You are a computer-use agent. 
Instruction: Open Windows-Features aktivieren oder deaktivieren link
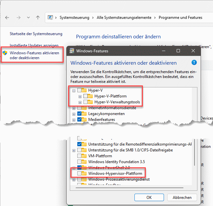(34, 55)
